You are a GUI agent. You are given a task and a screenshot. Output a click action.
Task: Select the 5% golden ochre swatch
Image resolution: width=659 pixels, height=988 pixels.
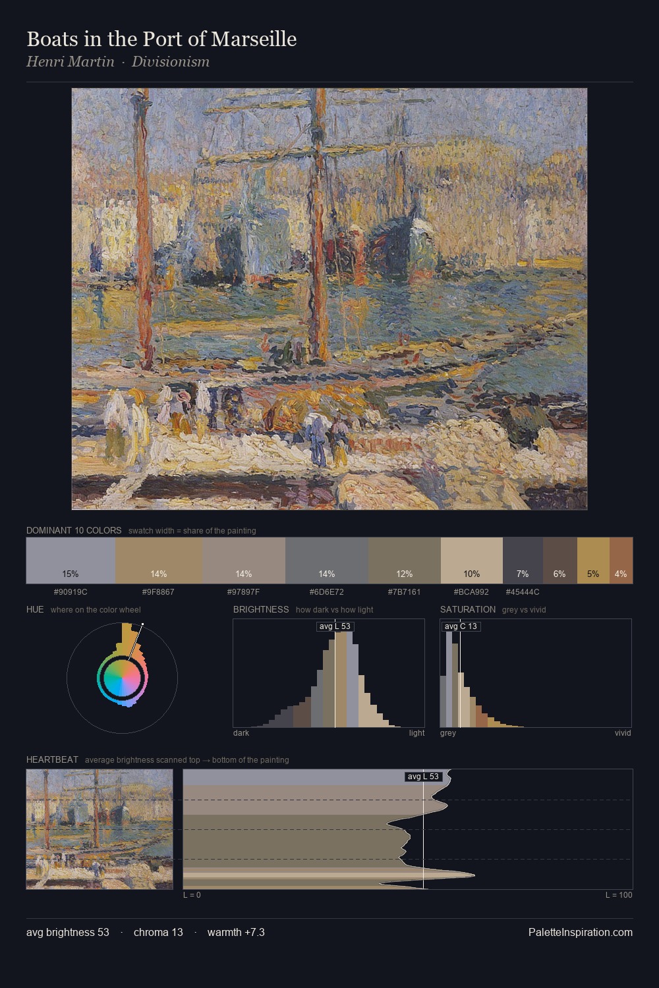(593, 561)
